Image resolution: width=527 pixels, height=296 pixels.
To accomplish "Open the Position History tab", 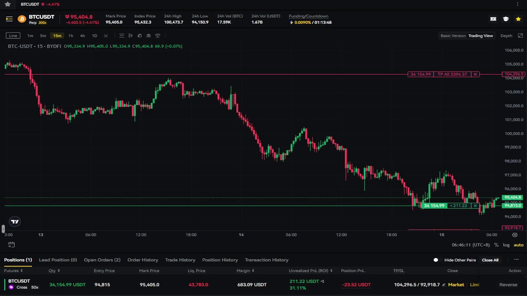I will point(220,260).
